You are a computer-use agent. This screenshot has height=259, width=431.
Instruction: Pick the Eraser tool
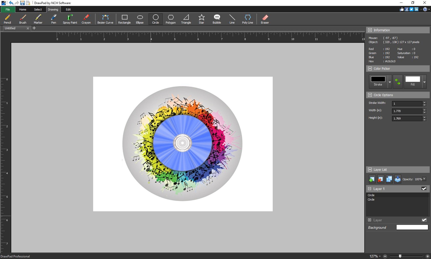click(265, 19)
